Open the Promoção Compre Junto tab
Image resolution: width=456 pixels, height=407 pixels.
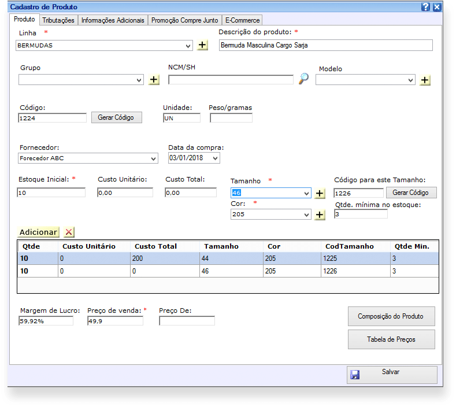pos(185,20)
